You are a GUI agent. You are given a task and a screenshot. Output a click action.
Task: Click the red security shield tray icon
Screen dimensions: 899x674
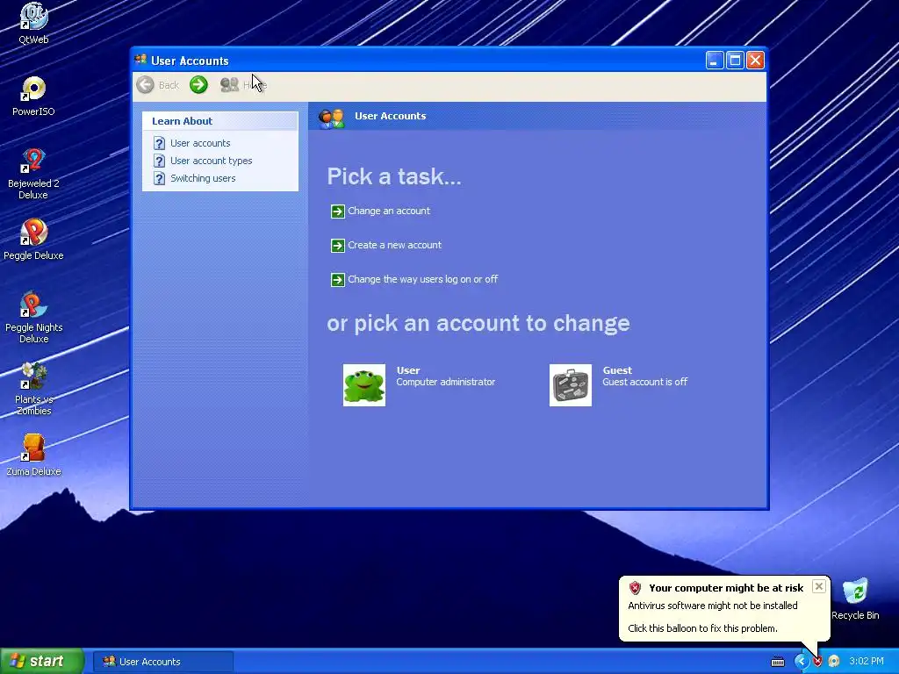(x=817, y=662)
